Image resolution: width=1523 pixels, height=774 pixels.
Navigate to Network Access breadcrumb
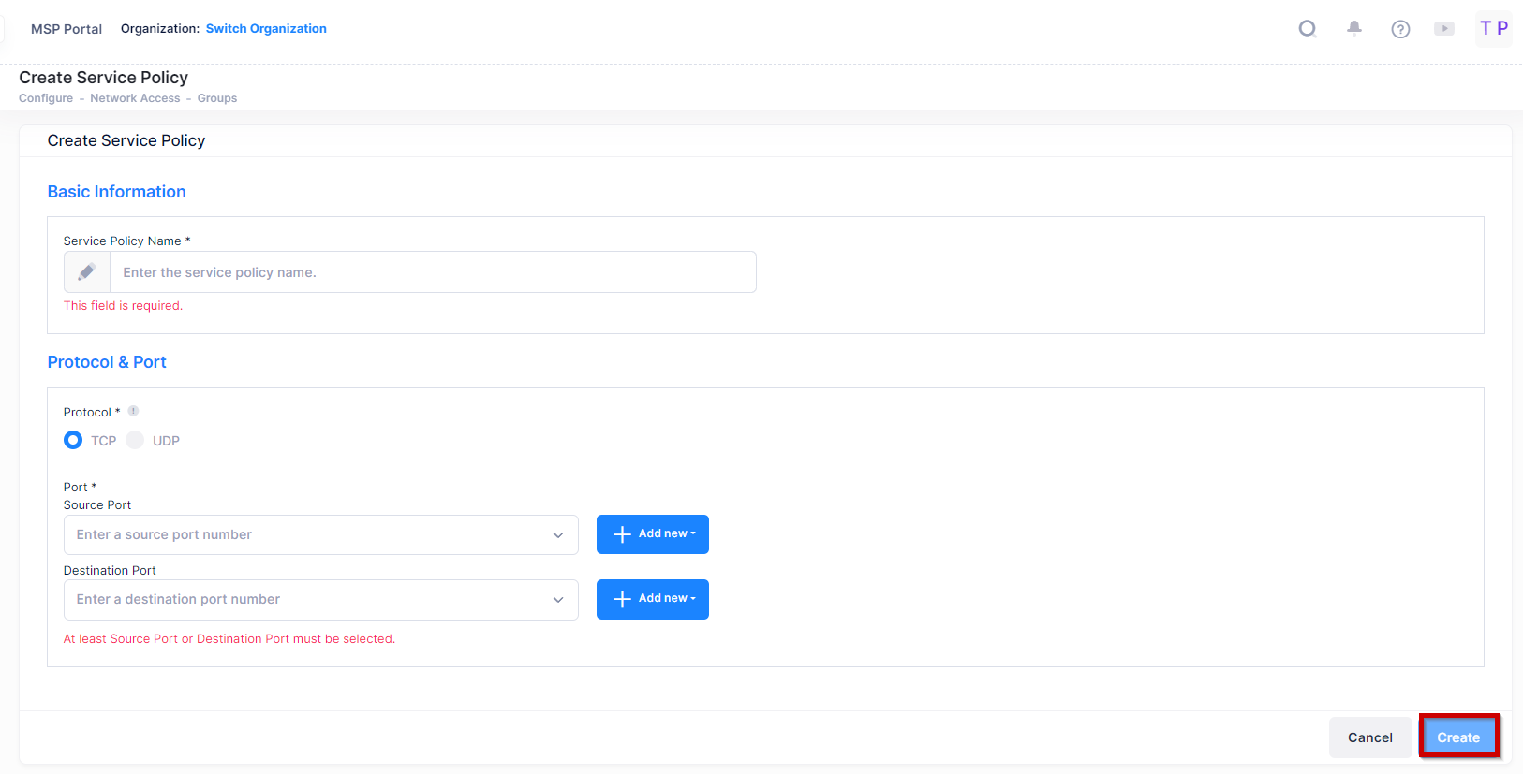(135, 98)
